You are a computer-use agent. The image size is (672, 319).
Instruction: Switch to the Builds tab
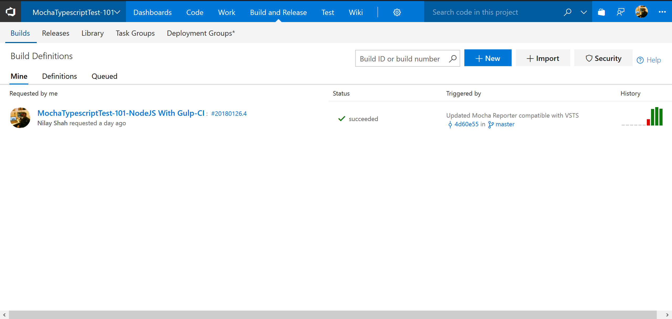pyautogui.click(x=20, y=33)
